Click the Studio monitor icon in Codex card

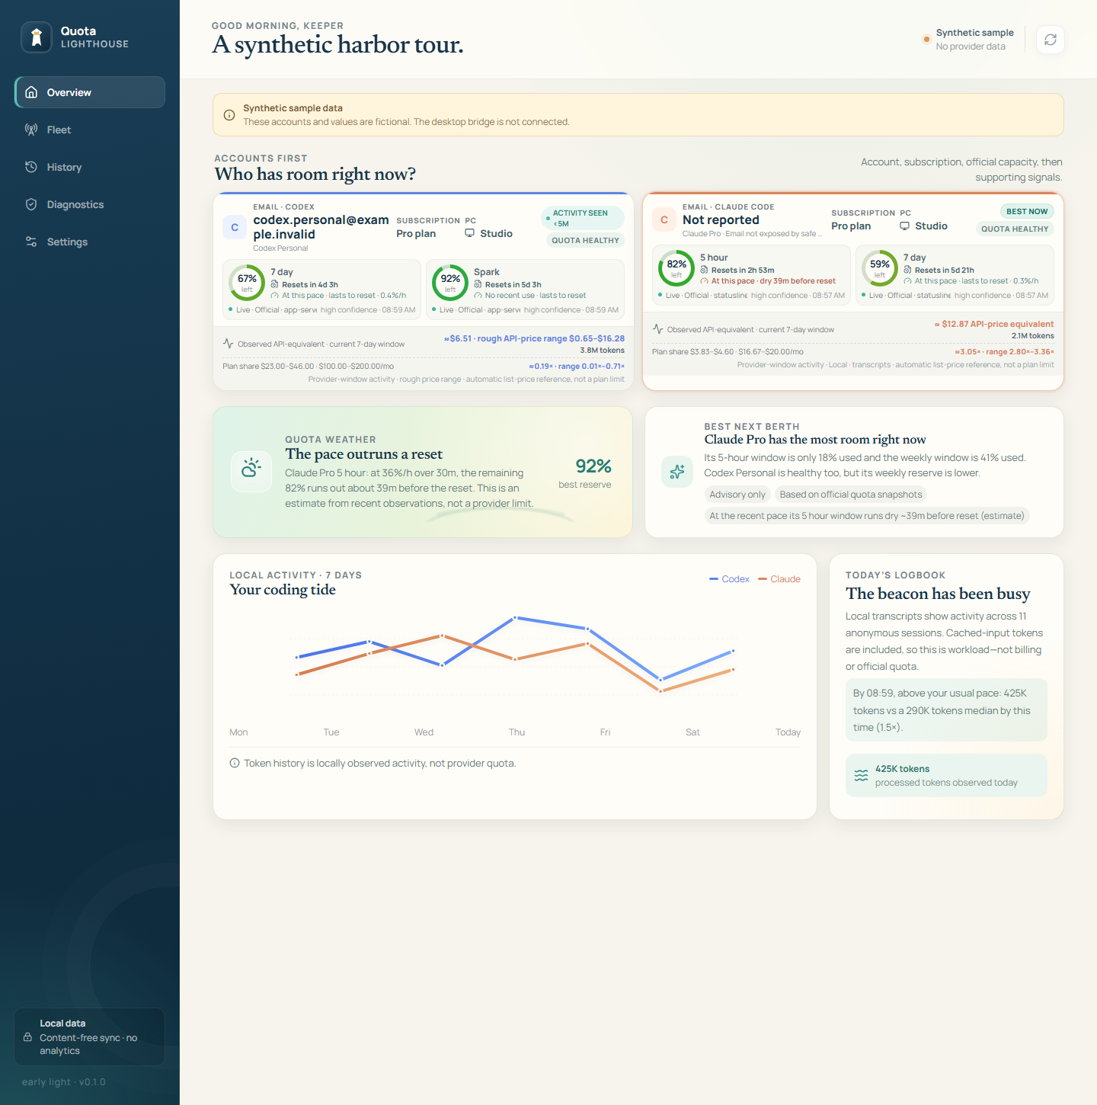coord(470,233)
